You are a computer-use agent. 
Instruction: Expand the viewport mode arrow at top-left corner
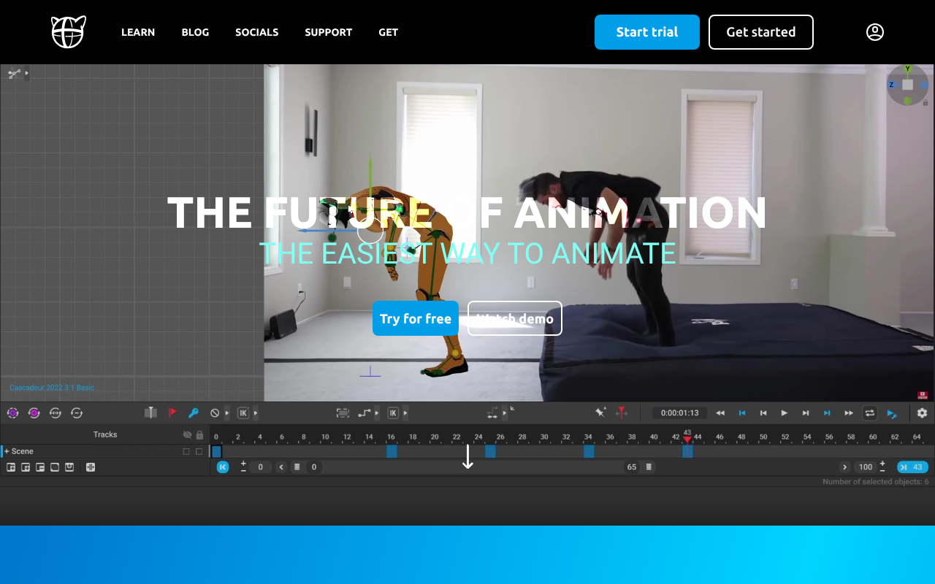pos(27,73)
